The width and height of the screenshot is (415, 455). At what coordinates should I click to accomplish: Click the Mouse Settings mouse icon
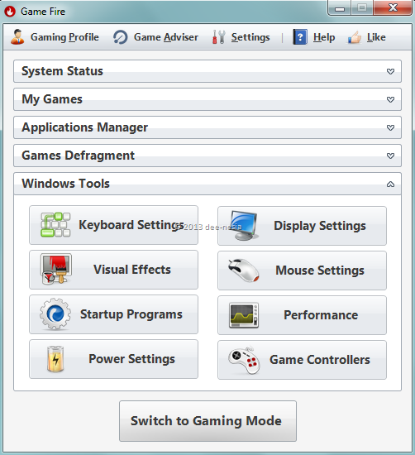243,271
